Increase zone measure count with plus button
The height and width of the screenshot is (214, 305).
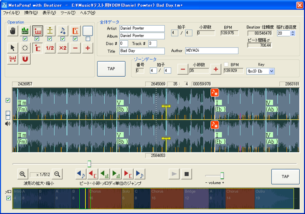tap(215, 70)
